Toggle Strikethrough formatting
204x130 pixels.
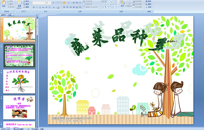click(x=43, y=7)
